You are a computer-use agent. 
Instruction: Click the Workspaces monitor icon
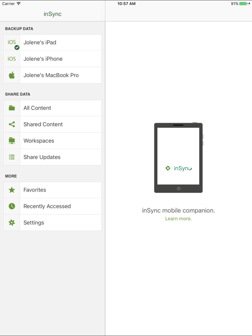(x=12, y=140)
